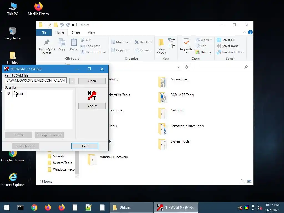Click the Undo icon in Explorer title bar
Image resolution: width=284 pixels, height=213 pixels.
[x=62, y=25]
